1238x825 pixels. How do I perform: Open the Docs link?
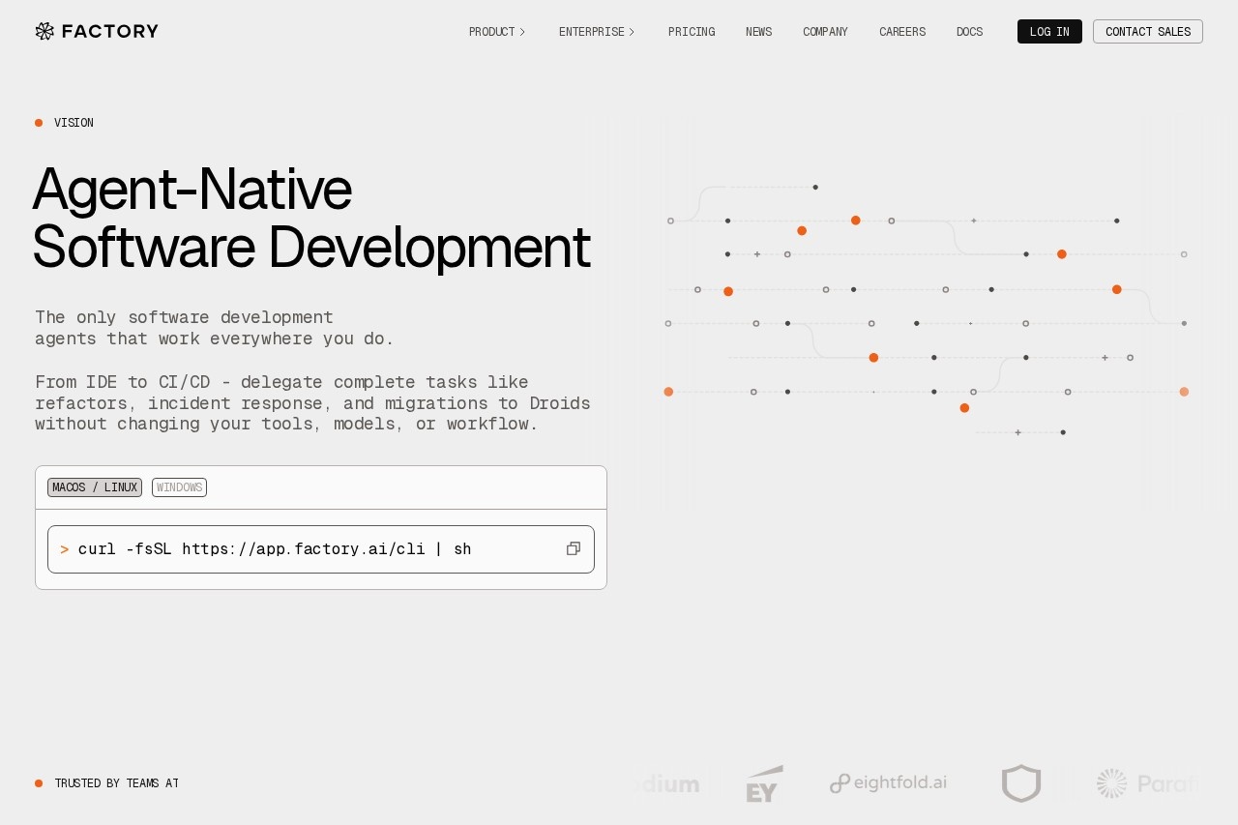(969, 32)
